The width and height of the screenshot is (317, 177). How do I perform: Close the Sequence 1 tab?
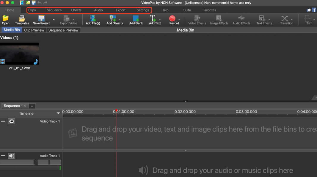click(x=25, y=106)
